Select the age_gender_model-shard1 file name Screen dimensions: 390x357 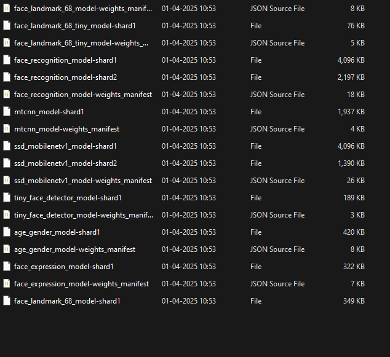pos(57,232)
